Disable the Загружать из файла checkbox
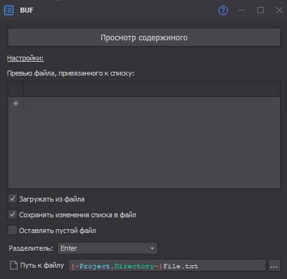287x279 pixels. (13, 198)
